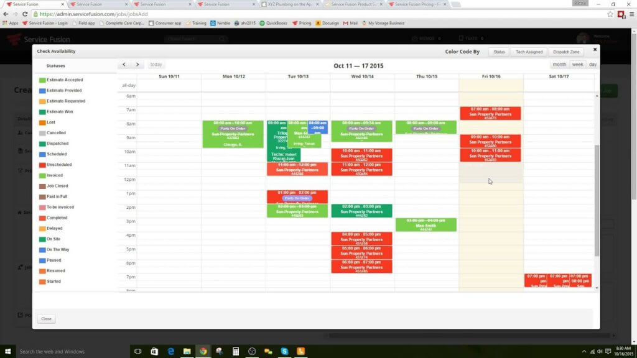Open Friday 07:00 am Sun Property Partners job

click(490, 113)
